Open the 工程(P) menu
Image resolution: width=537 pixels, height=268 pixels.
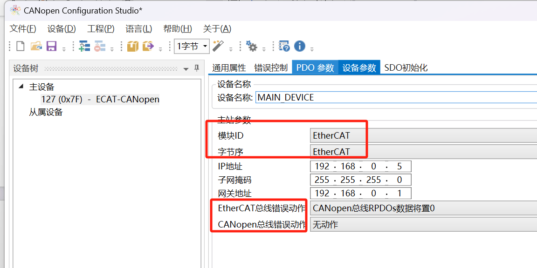point(101,29)
